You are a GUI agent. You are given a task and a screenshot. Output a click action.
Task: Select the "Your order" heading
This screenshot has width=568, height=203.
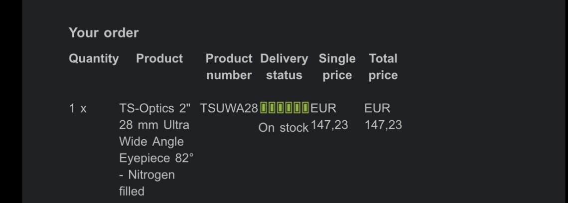(104, 33)
